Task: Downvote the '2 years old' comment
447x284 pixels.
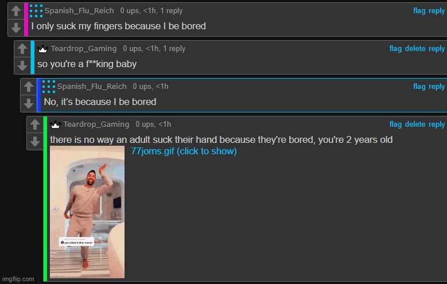Action: 35,142
